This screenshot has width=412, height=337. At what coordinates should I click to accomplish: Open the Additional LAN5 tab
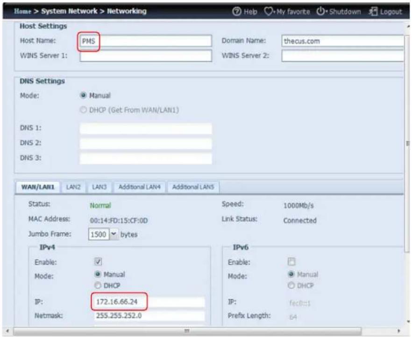click(x=193, y=187)
